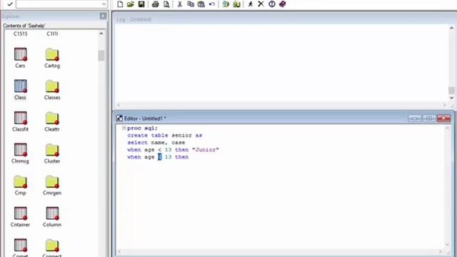Select the Cartog catalog folder
The height and width of the screenshot is (257, 457).
pyautogui.click(x=52, y=58)
